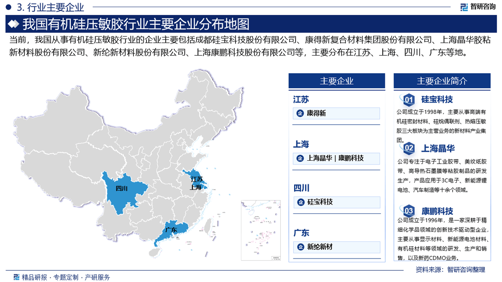Click the 硅宝科技 company box under 四川
The width and height of the screenshot is (502, 282).
pyautogui.click(x=336, y=203)
